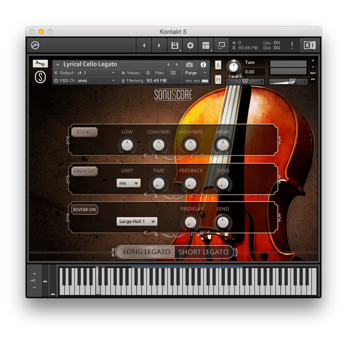The height and width of the screenshot is (347, 347).
Task: Open the instrument info icon
Action: [x=203, y=64]
